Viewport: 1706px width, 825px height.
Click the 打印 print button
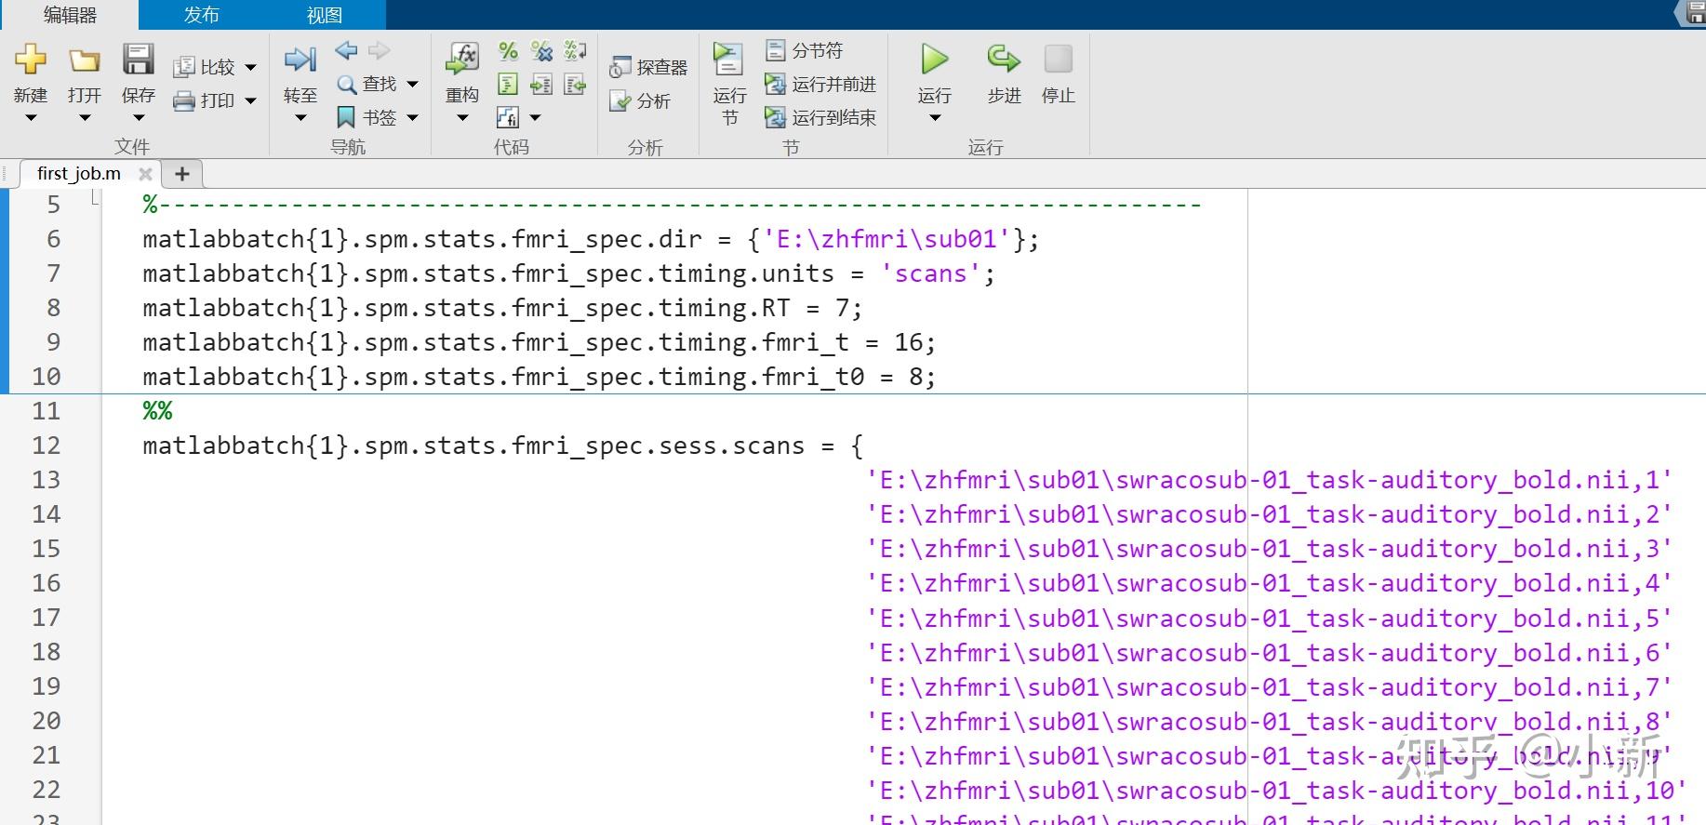(x=205, y=100)
